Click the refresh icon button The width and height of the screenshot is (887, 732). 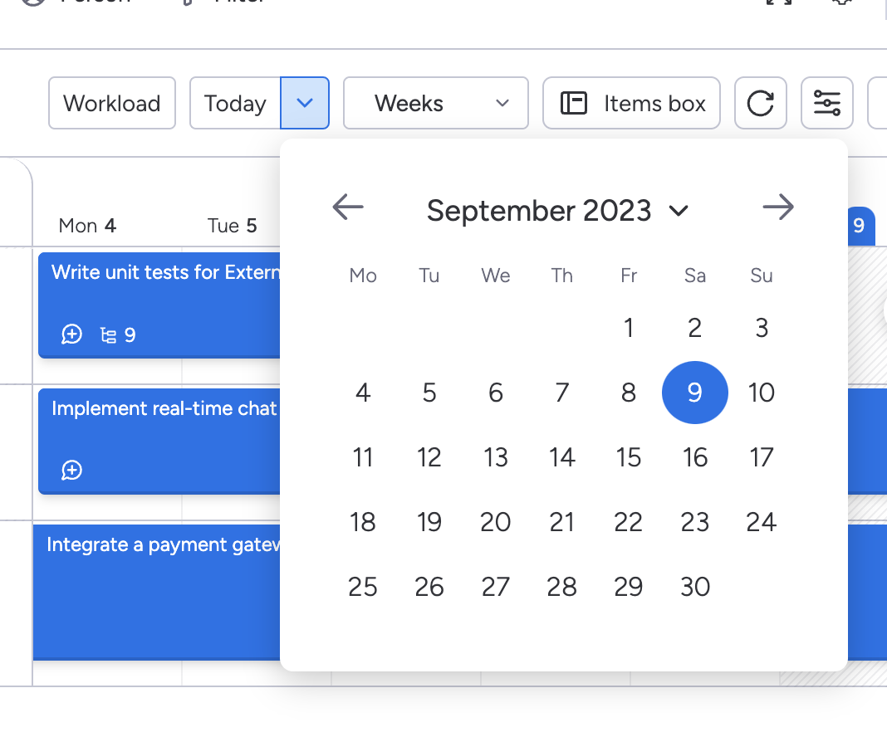(x=760, y=104)
